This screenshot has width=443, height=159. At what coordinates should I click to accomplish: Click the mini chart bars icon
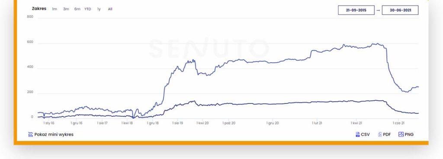coord(31,134)
